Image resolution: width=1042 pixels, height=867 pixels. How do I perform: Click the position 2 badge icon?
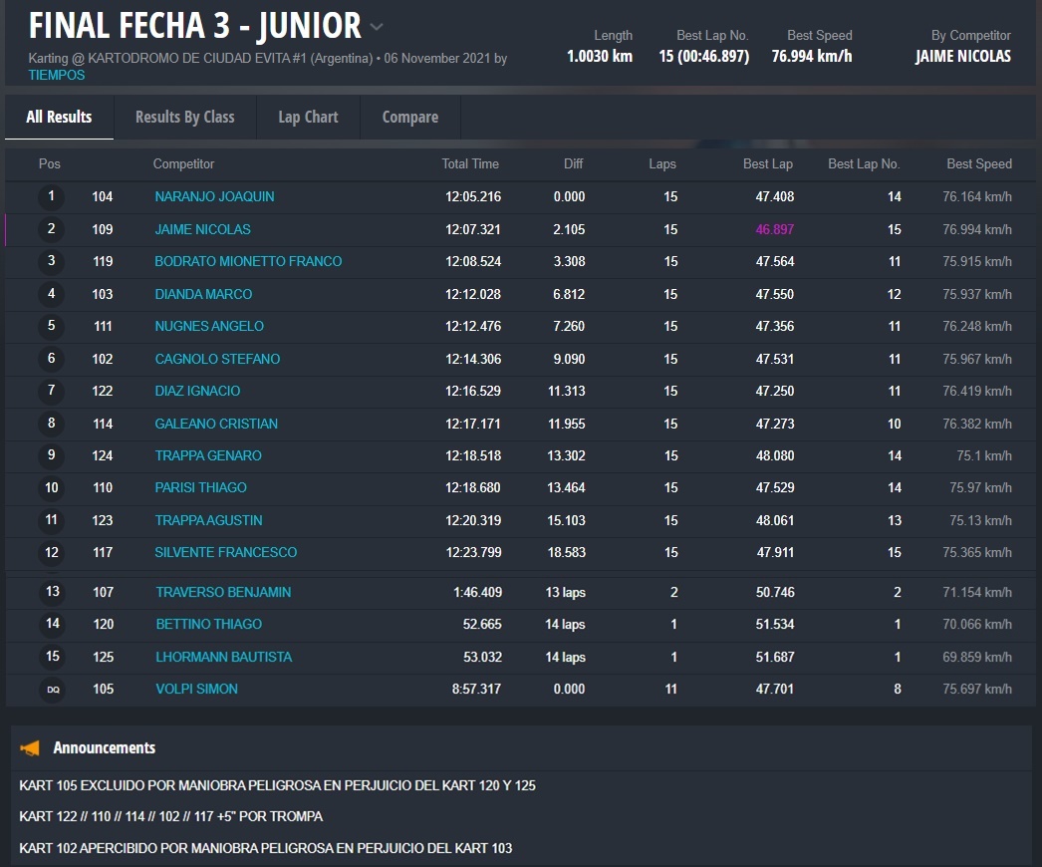click(x=52, y=229)
